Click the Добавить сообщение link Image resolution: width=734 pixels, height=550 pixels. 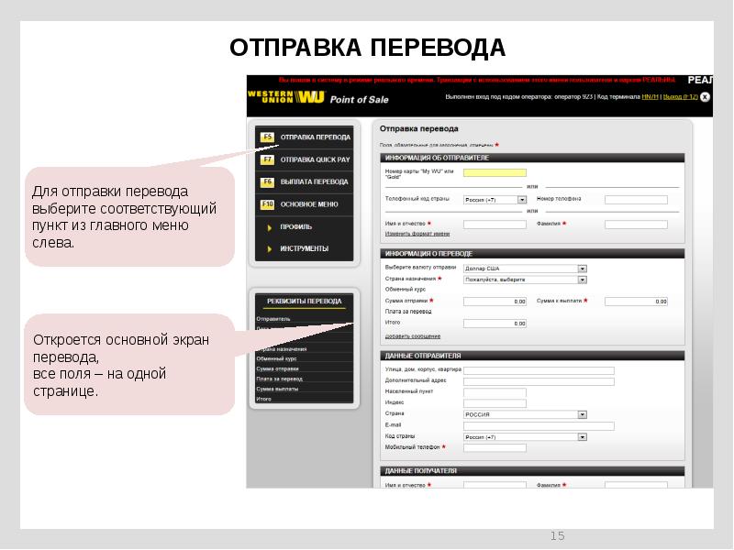coord(412,336)
